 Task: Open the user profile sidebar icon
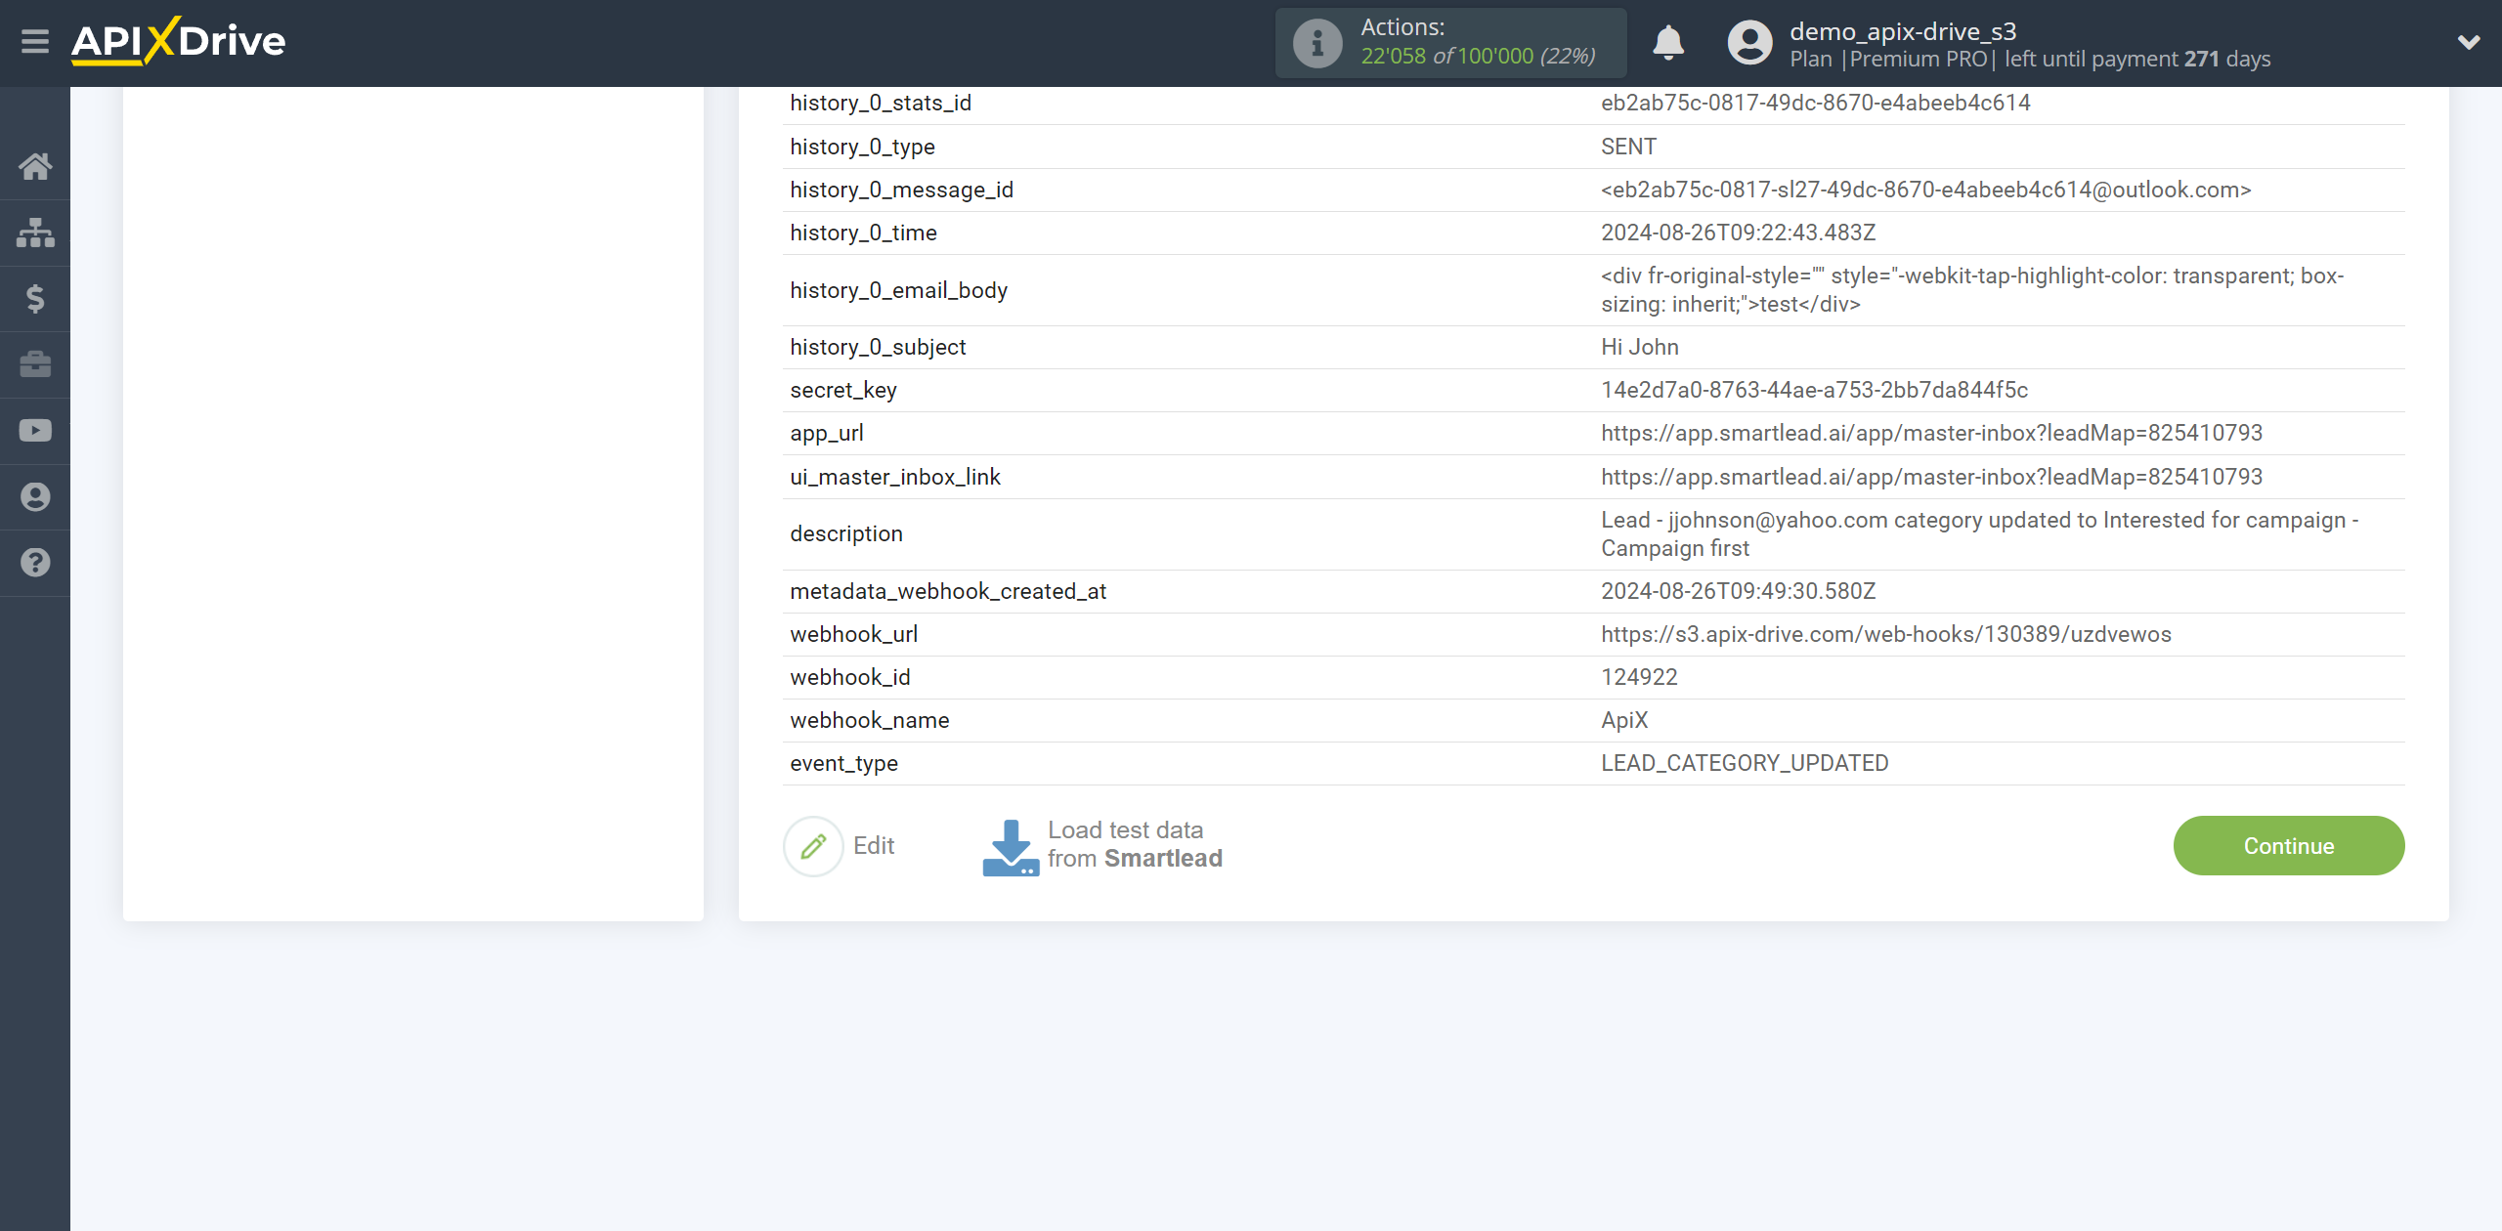pos(35,497)
